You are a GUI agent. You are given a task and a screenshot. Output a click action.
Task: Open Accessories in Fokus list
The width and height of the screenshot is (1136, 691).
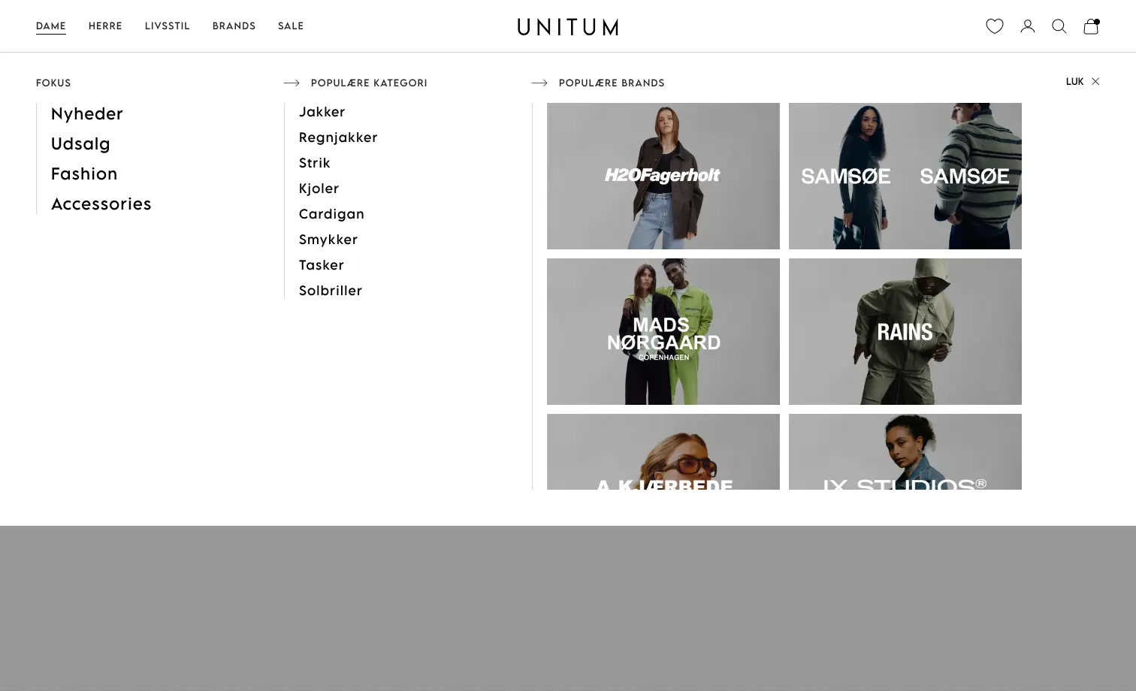pos(101,204)
